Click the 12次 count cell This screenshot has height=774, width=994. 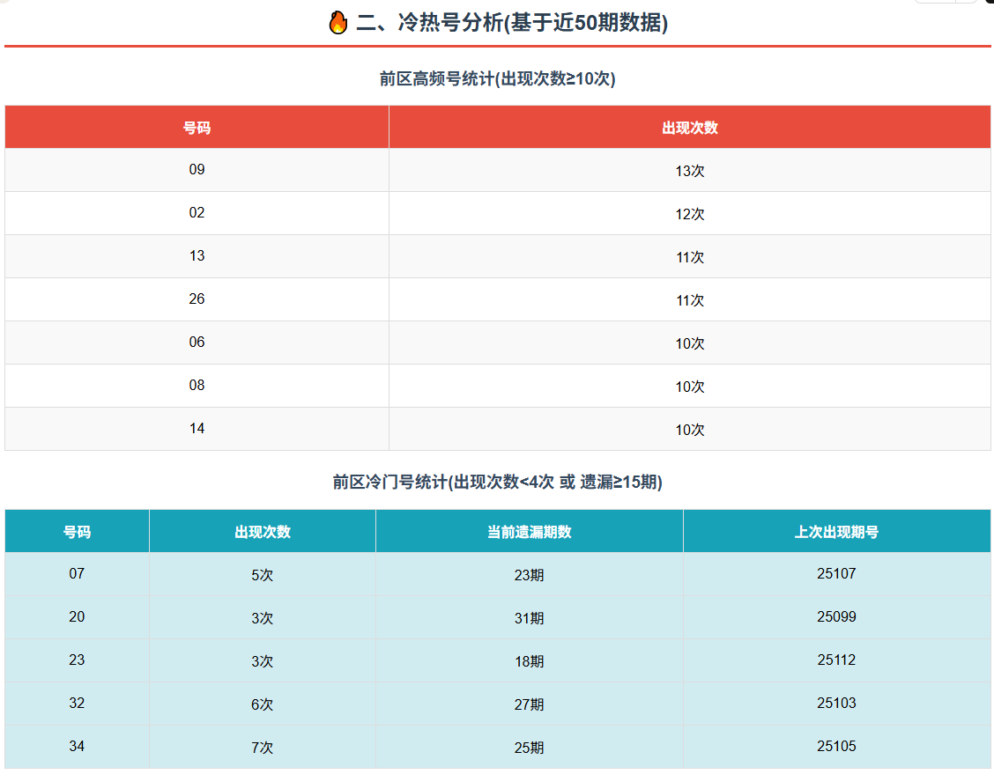tap(690, 214)
